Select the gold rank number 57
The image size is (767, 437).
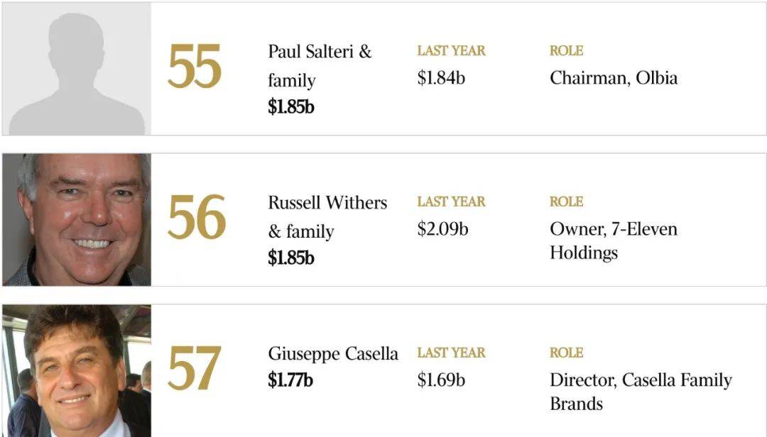(195, 369)
